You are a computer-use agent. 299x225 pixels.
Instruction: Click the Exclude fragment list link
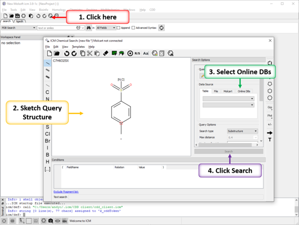coord(66,191)
